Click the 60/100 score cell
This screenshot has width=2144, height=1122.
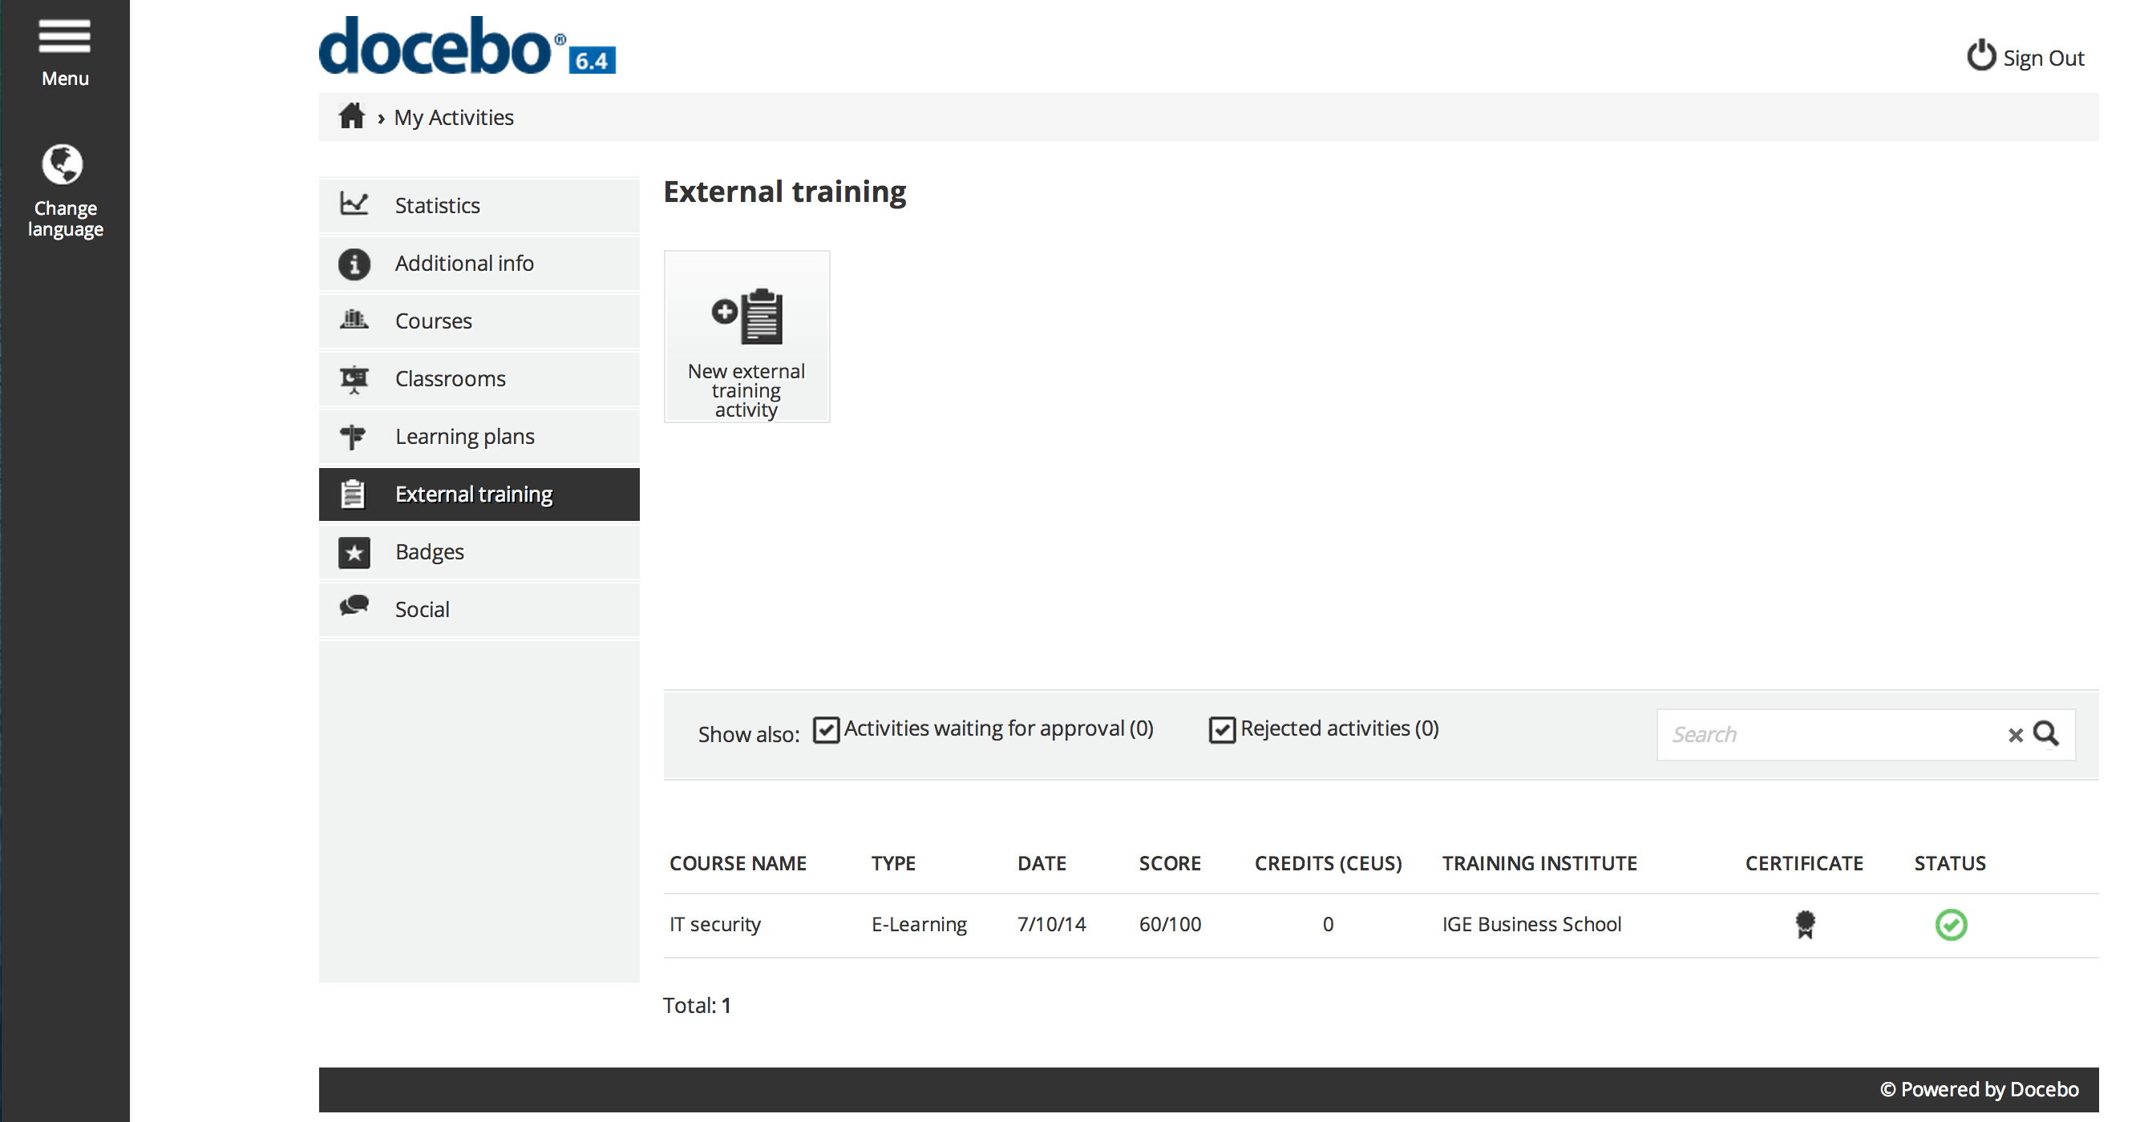tap(1169, 924)
